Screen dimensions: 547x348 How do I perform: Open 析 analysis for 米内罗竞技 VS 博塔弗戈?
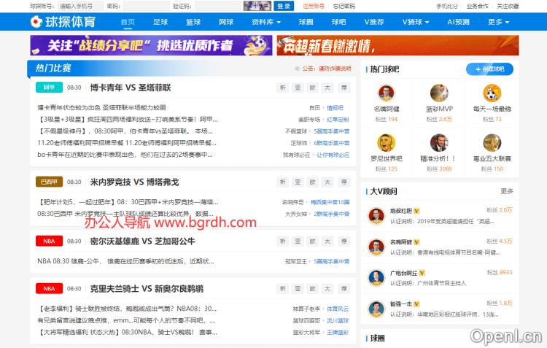(x=282, y=182)
